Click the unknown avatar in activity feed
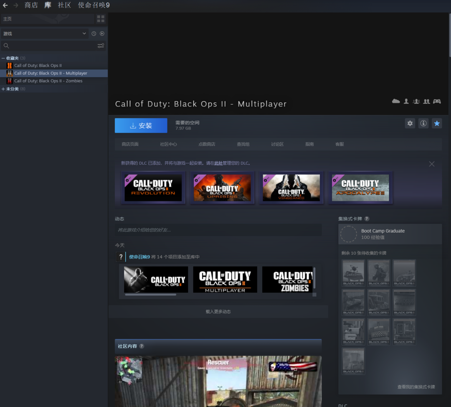The image size is (451, 407). (121, 257)
